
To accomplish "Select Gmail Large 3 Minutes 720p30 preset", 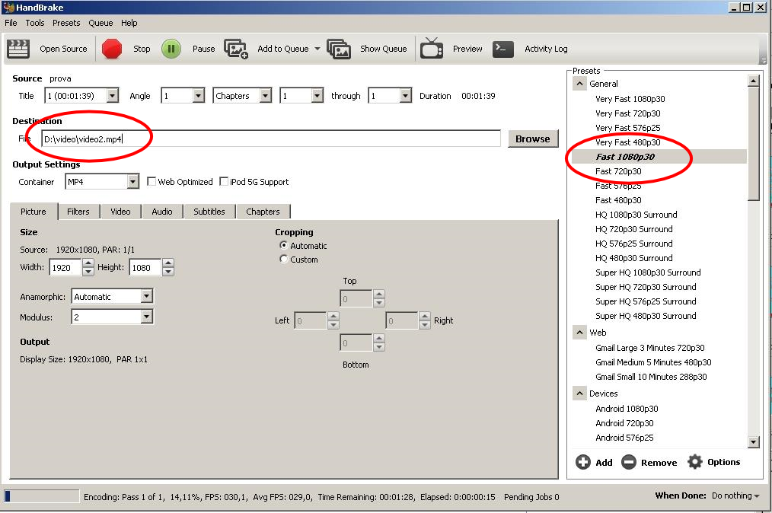I will point(650,348).
